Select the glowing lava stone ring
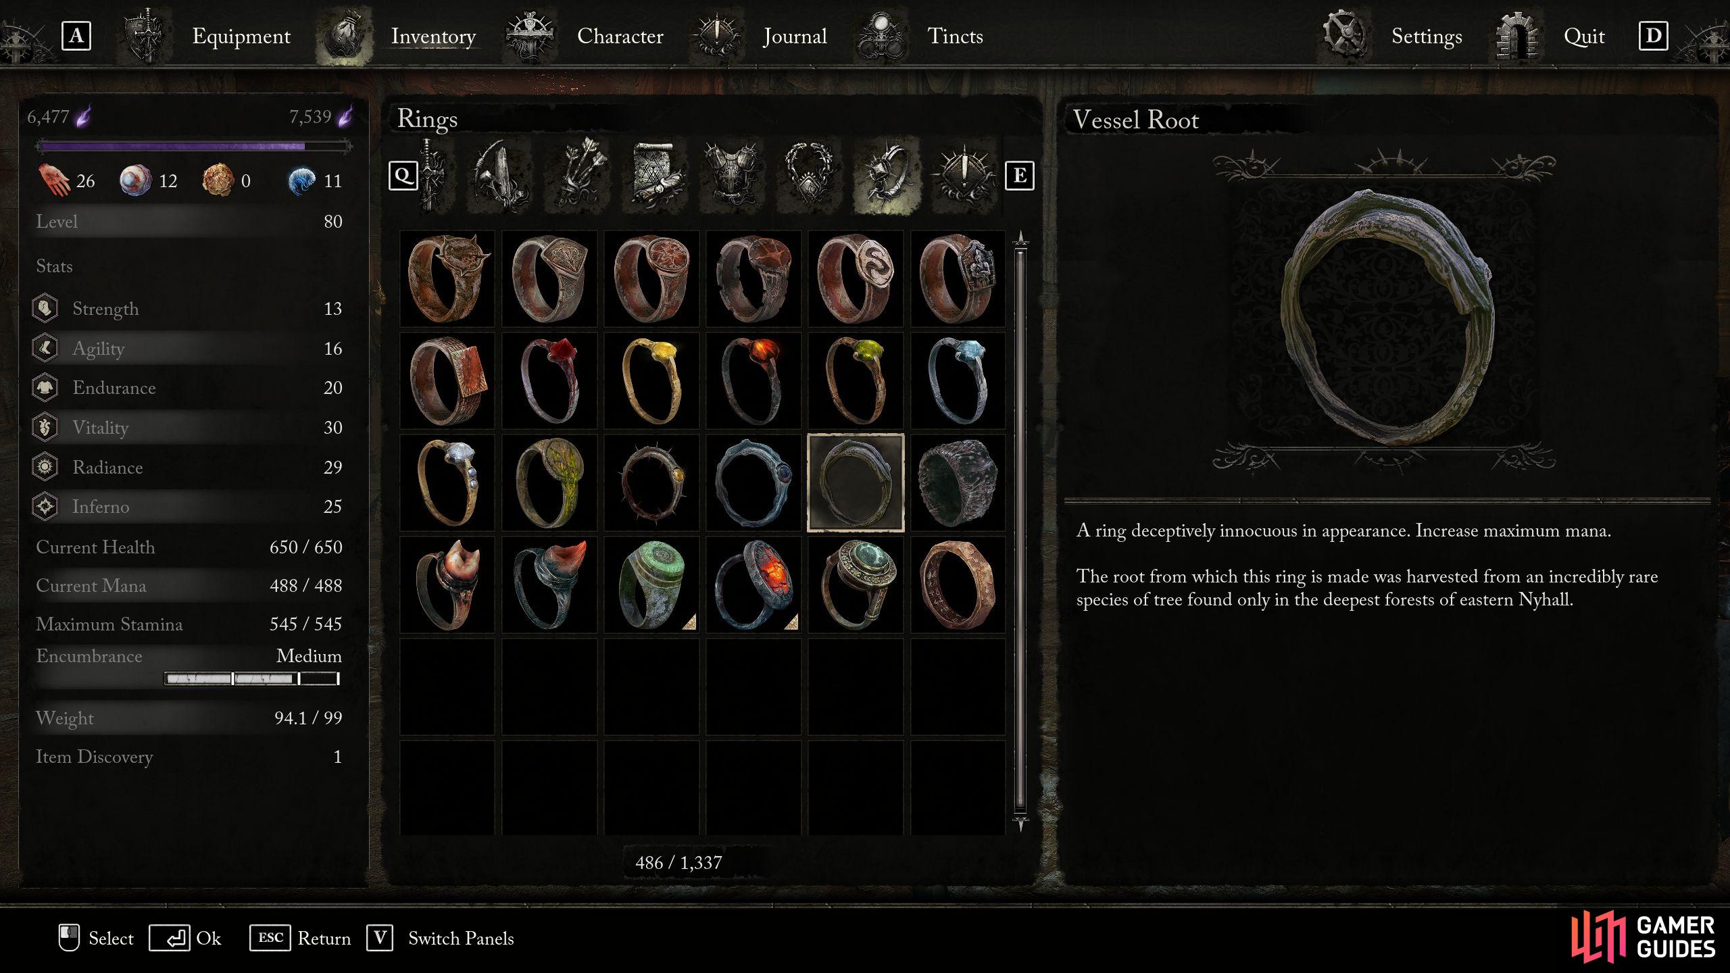 pyautogui.click(x=753, y=584)
